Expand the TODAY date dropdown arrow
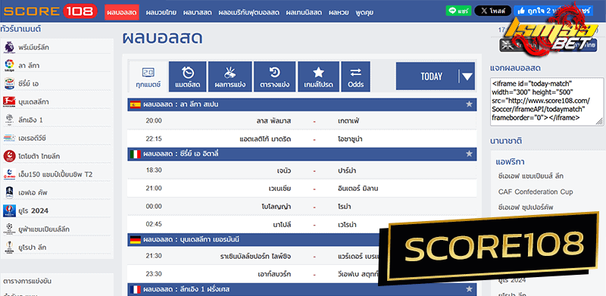The height and width of the screenshot is (296, 606). click(467, 76)
